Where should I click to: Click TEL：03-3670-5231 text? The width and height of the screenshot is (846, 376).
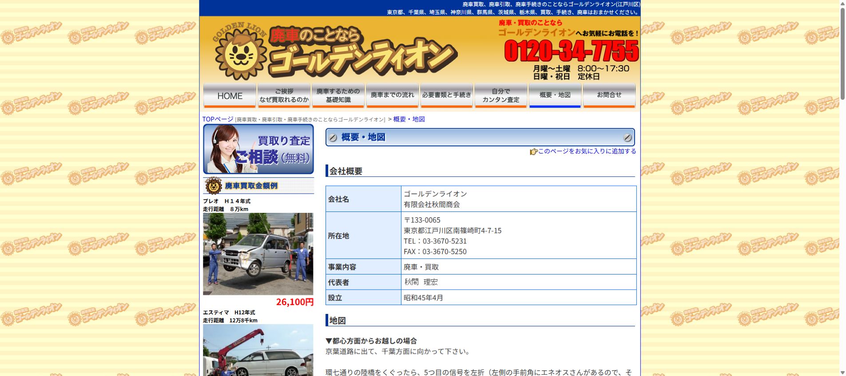(x=435, y=241)
